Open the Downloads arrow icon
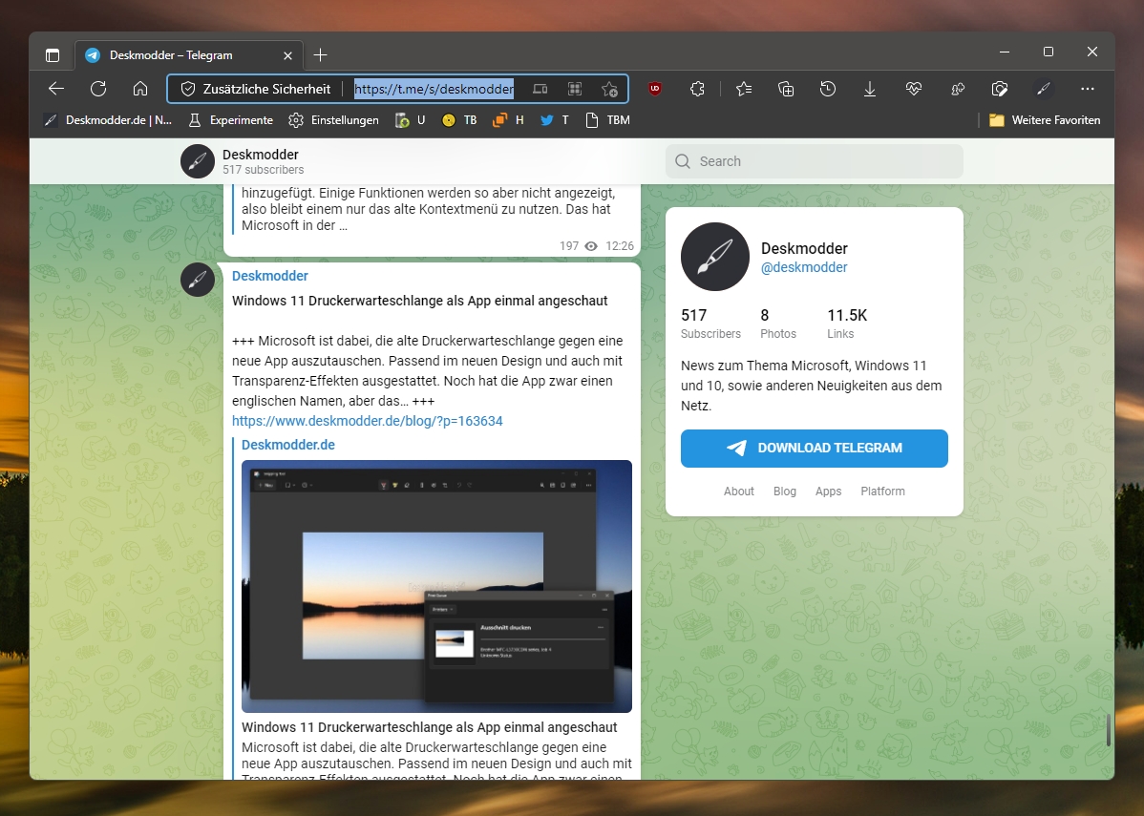1144x816 pixels. click(x=870, y=89)
